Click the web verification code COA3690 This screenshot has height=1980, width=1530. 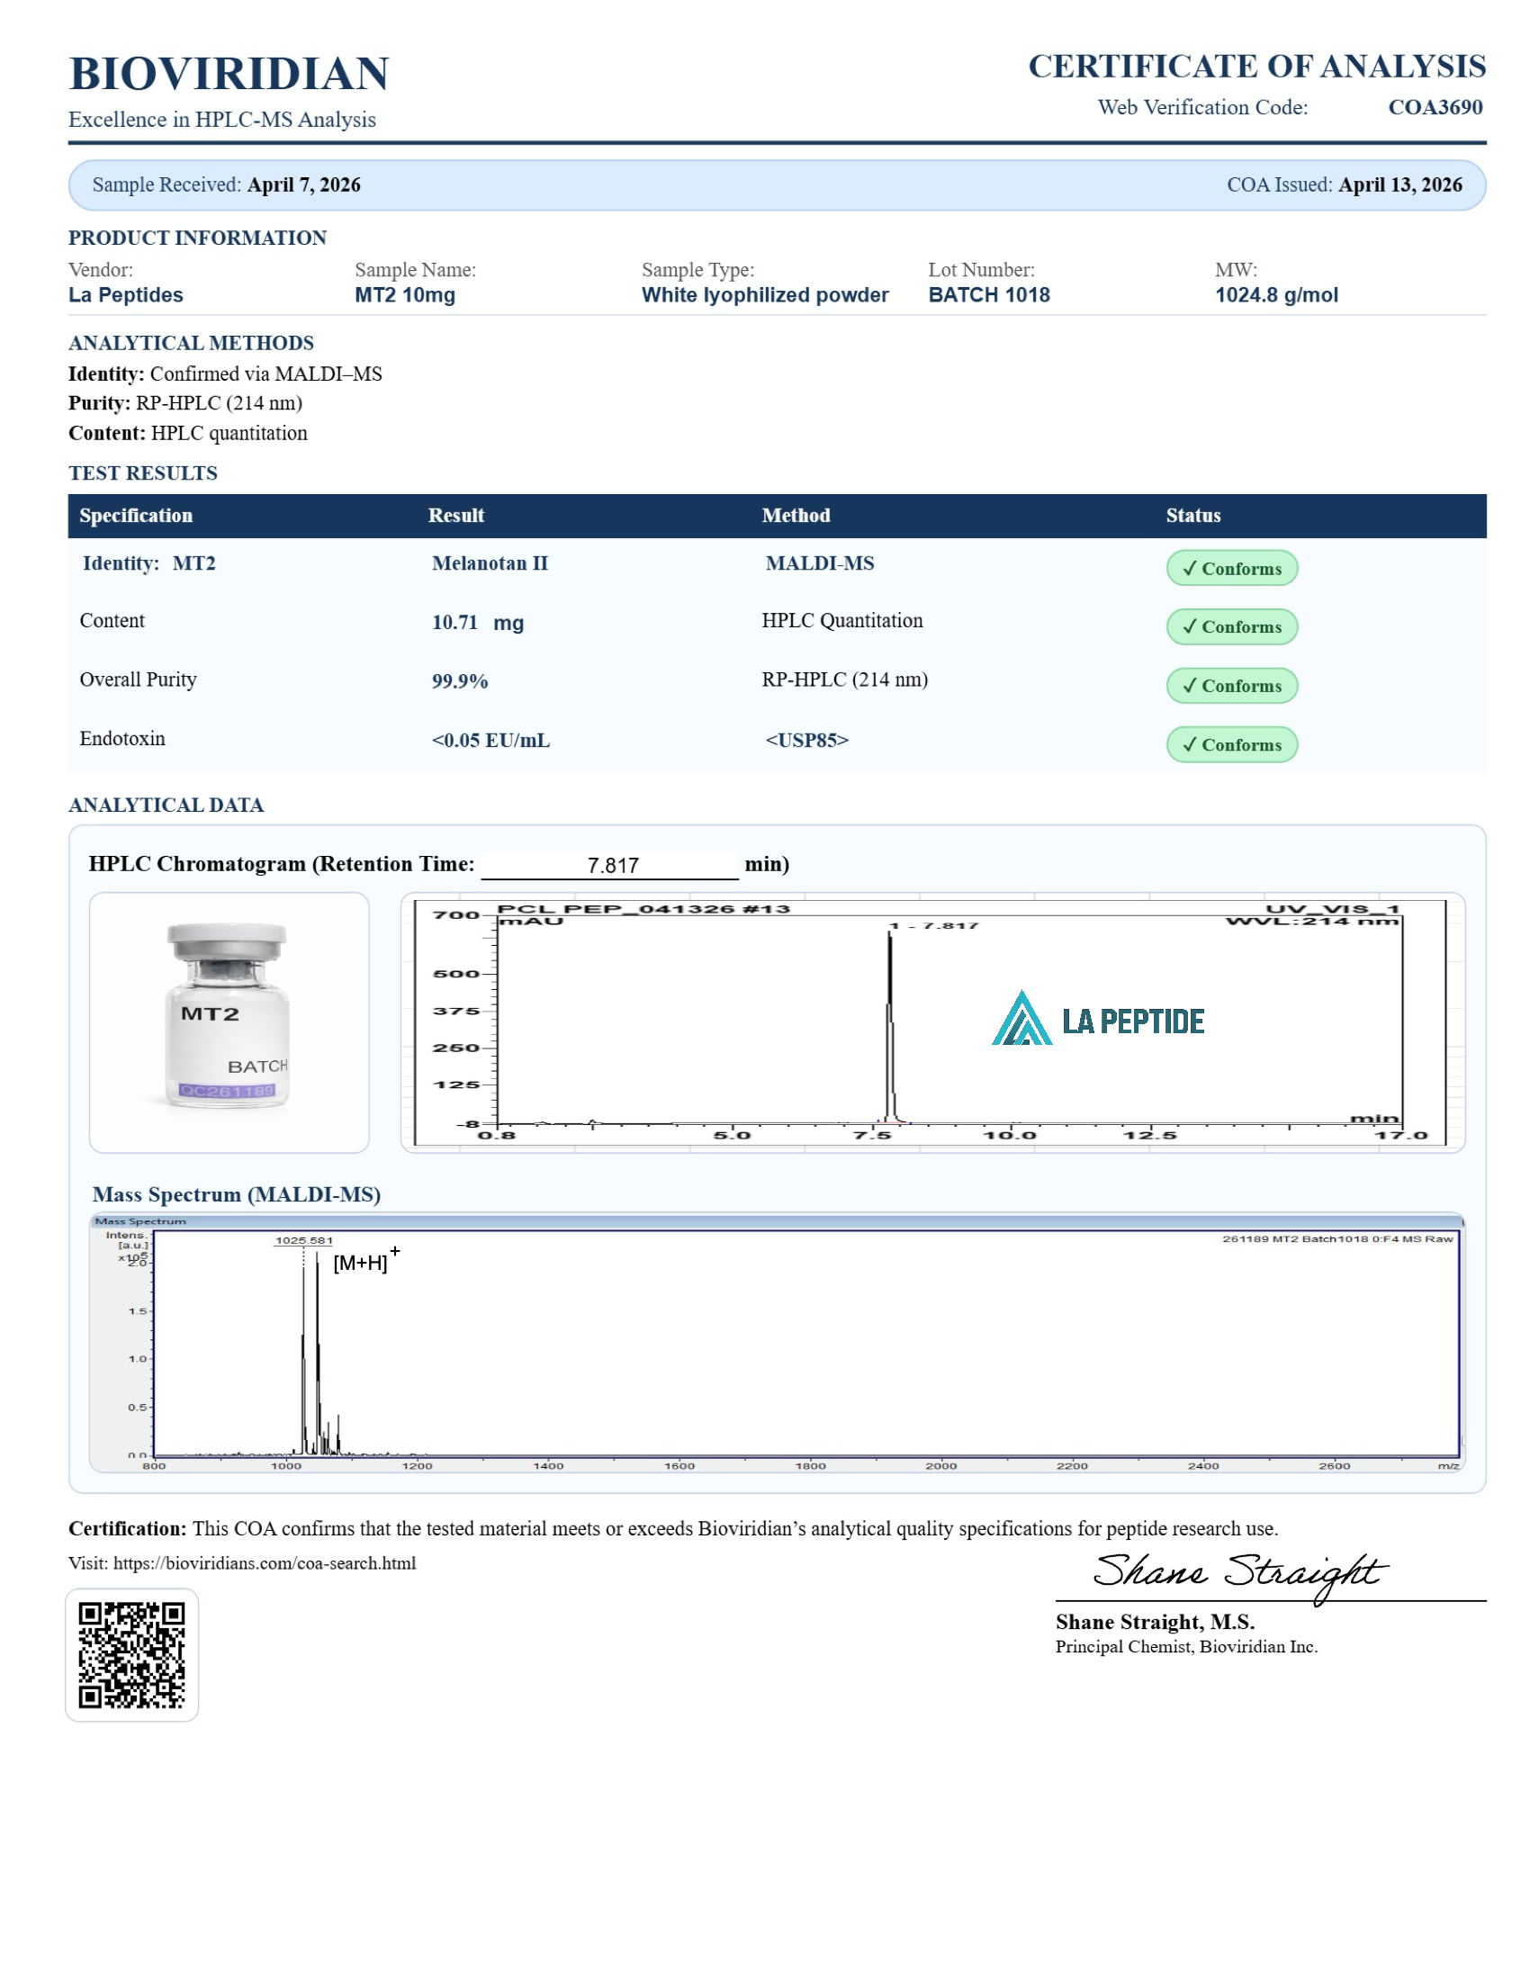click(1434, 107)
